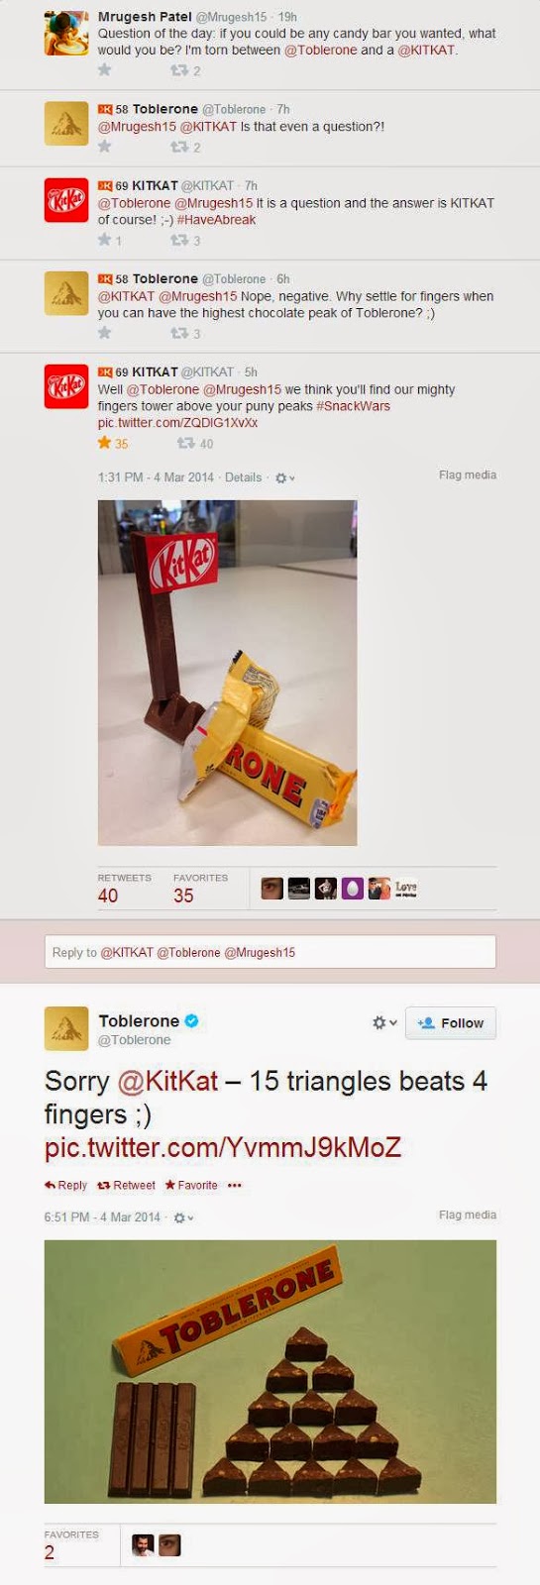Screen dimensions: 540x1585
Task: Retweet Toblerone's 'highest chocolate peak' tweet
Action: click(x=185, y=333)
